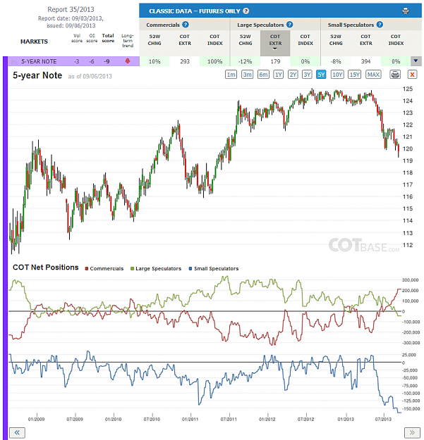
Task: Click the red long-term trend down arrow
Action: 128,61
